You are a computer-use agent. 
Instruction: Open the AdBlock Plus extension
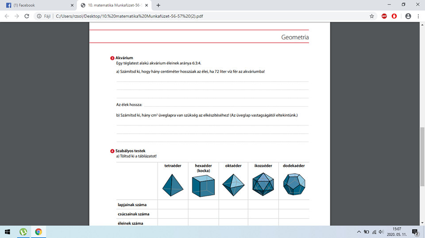pyautogui.click(x=384, y=16)
